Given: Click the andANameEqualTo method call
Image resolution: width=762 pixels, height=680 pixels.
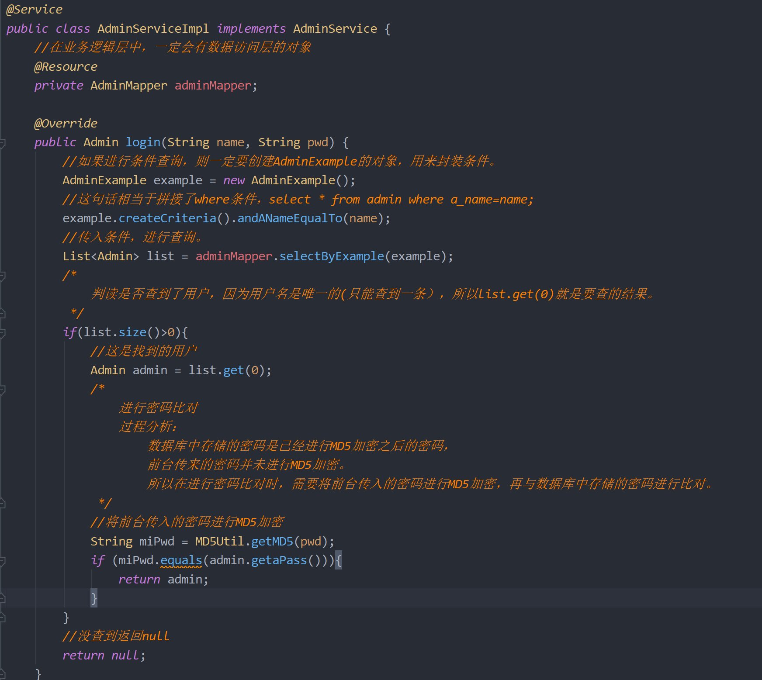Looking at the screenshot, I should click(290, 218).
